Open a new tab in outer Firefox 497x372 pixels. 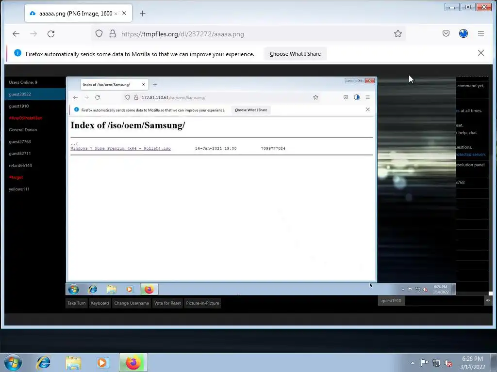click(142, 13)
